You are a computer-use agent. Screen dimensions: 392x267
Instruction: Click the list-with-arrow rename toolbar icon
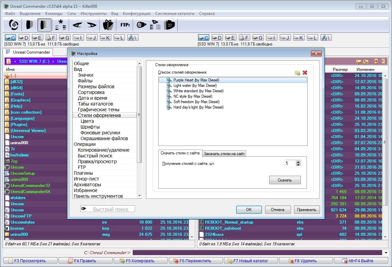155,25
